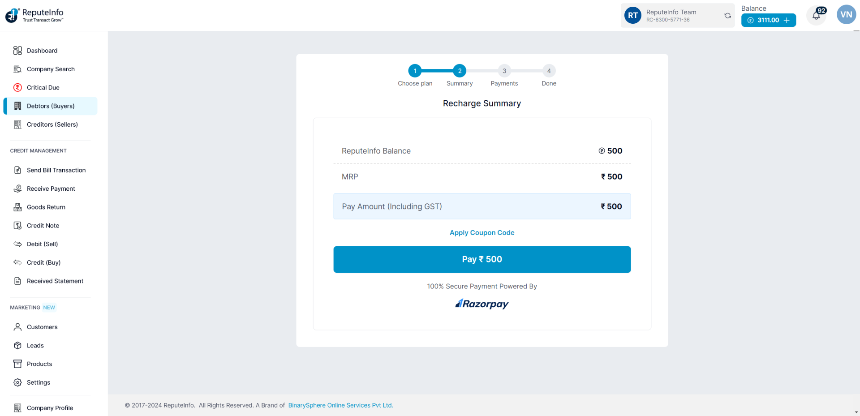860x416 pixels.
Task: Click the page vertical scrollbar down arrow
Action: [856, 412]
